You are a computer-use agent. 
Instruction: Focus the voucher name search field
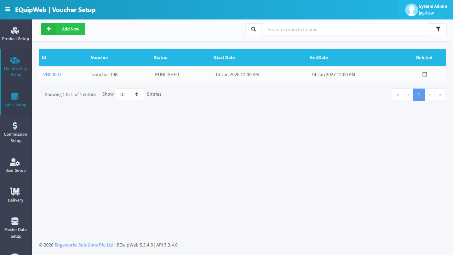[x=346, y=29]
